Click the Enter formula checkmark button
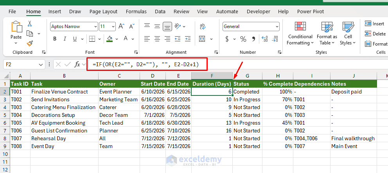This screenshot has height=173, width=388. (x=68, y=65)
